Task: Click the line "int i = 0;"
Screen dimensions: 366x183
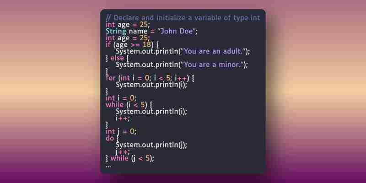Action: pyautogui.click(x=121, y=98)
